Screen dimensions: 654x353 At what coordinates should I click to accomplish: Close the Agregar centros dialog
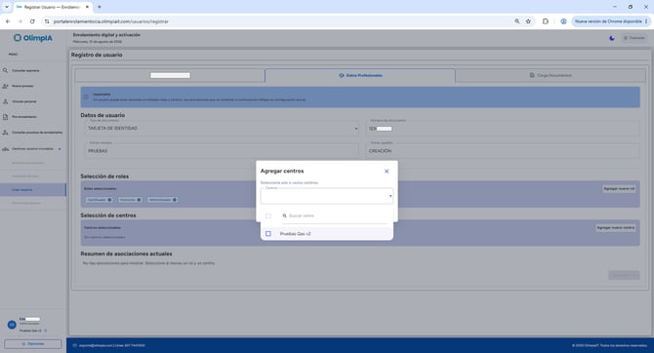(x=387, y=172)
